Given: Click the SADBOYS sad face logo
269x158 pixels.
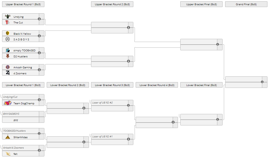Looking at the screenshot, I should (8, 39).
